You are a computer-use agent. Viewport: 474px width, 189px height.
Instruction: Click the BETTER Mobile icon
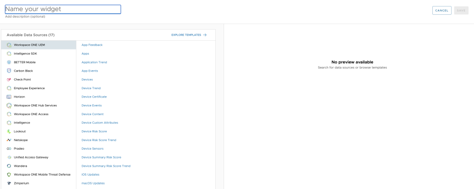(x=9, y=62)
